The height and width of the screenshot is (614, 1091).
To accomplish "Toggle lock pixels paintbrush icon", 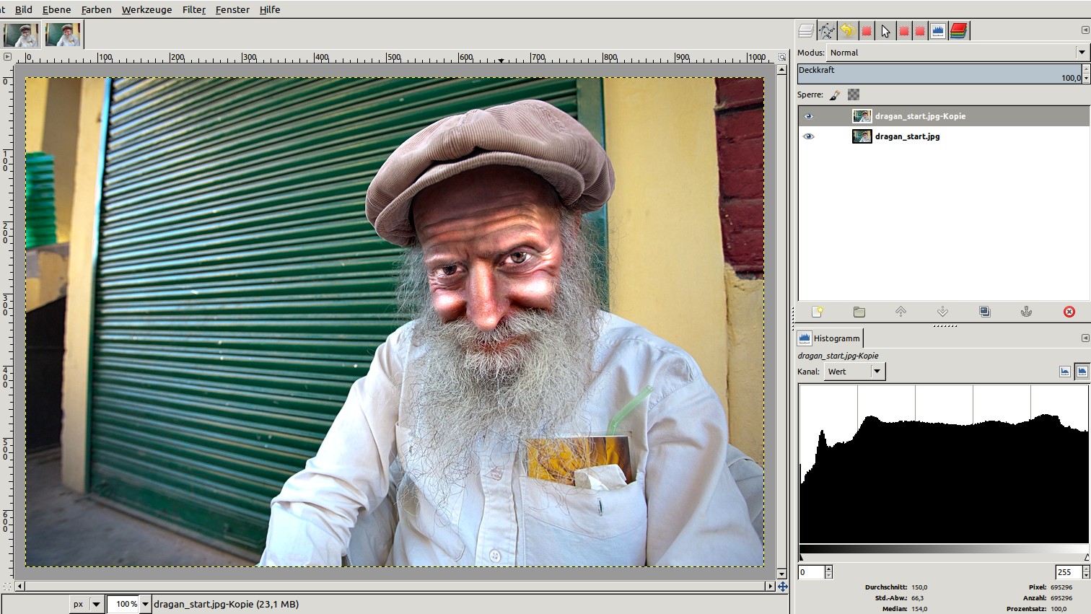I will click(835, 95).
